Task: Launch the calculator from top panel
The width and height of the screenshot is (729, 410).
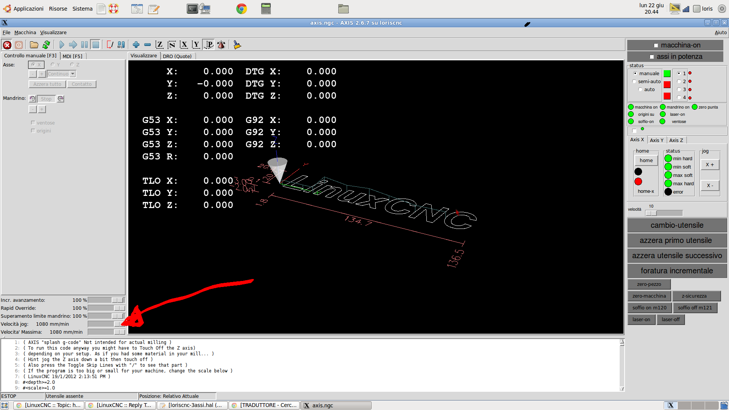Action: [266, 9]
